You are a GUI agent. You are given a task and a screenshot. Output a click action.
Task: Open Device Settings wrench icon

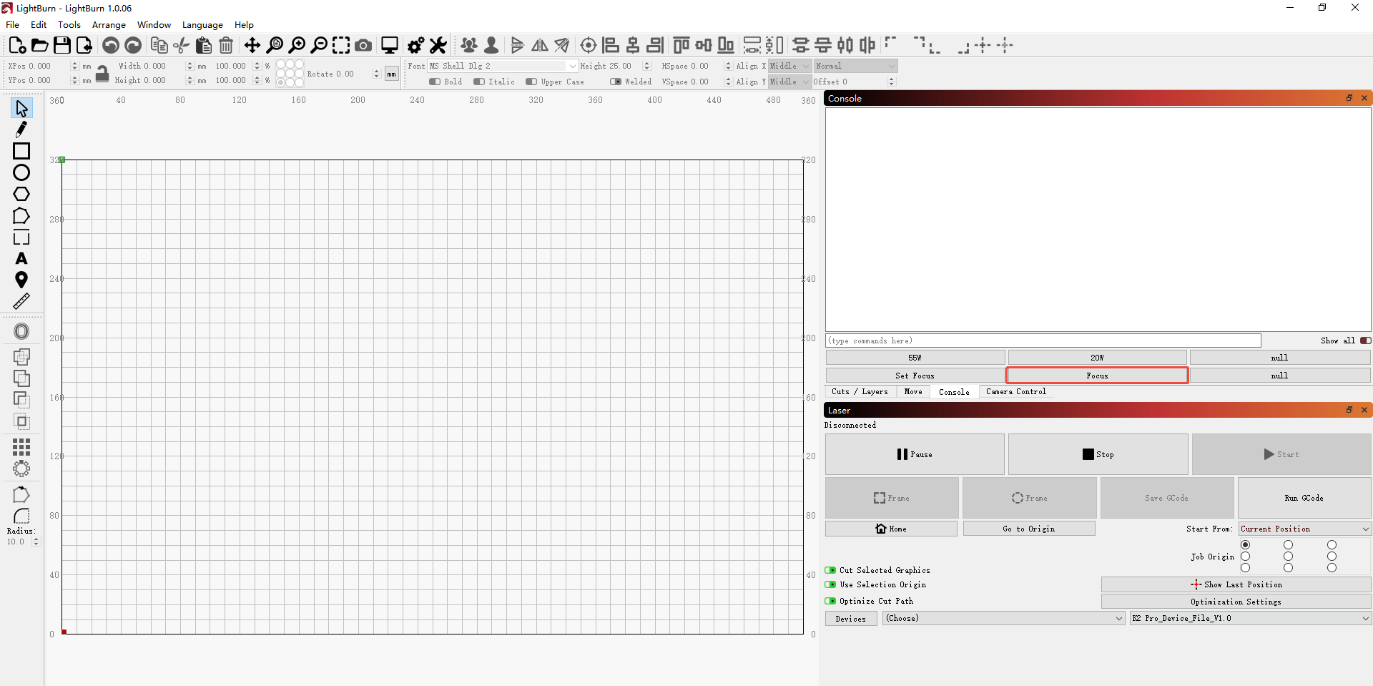pyautogui.click(x=438, y=46)
